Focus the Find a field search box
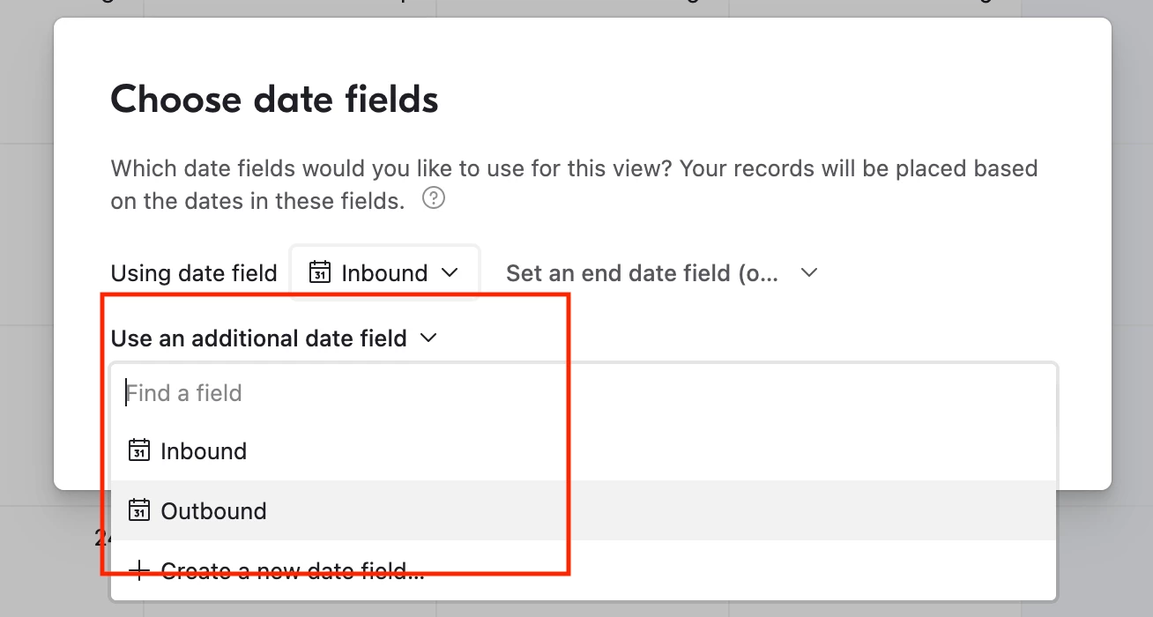Image resolution: width=1153 pixels, height=617 pixels. 583,393
